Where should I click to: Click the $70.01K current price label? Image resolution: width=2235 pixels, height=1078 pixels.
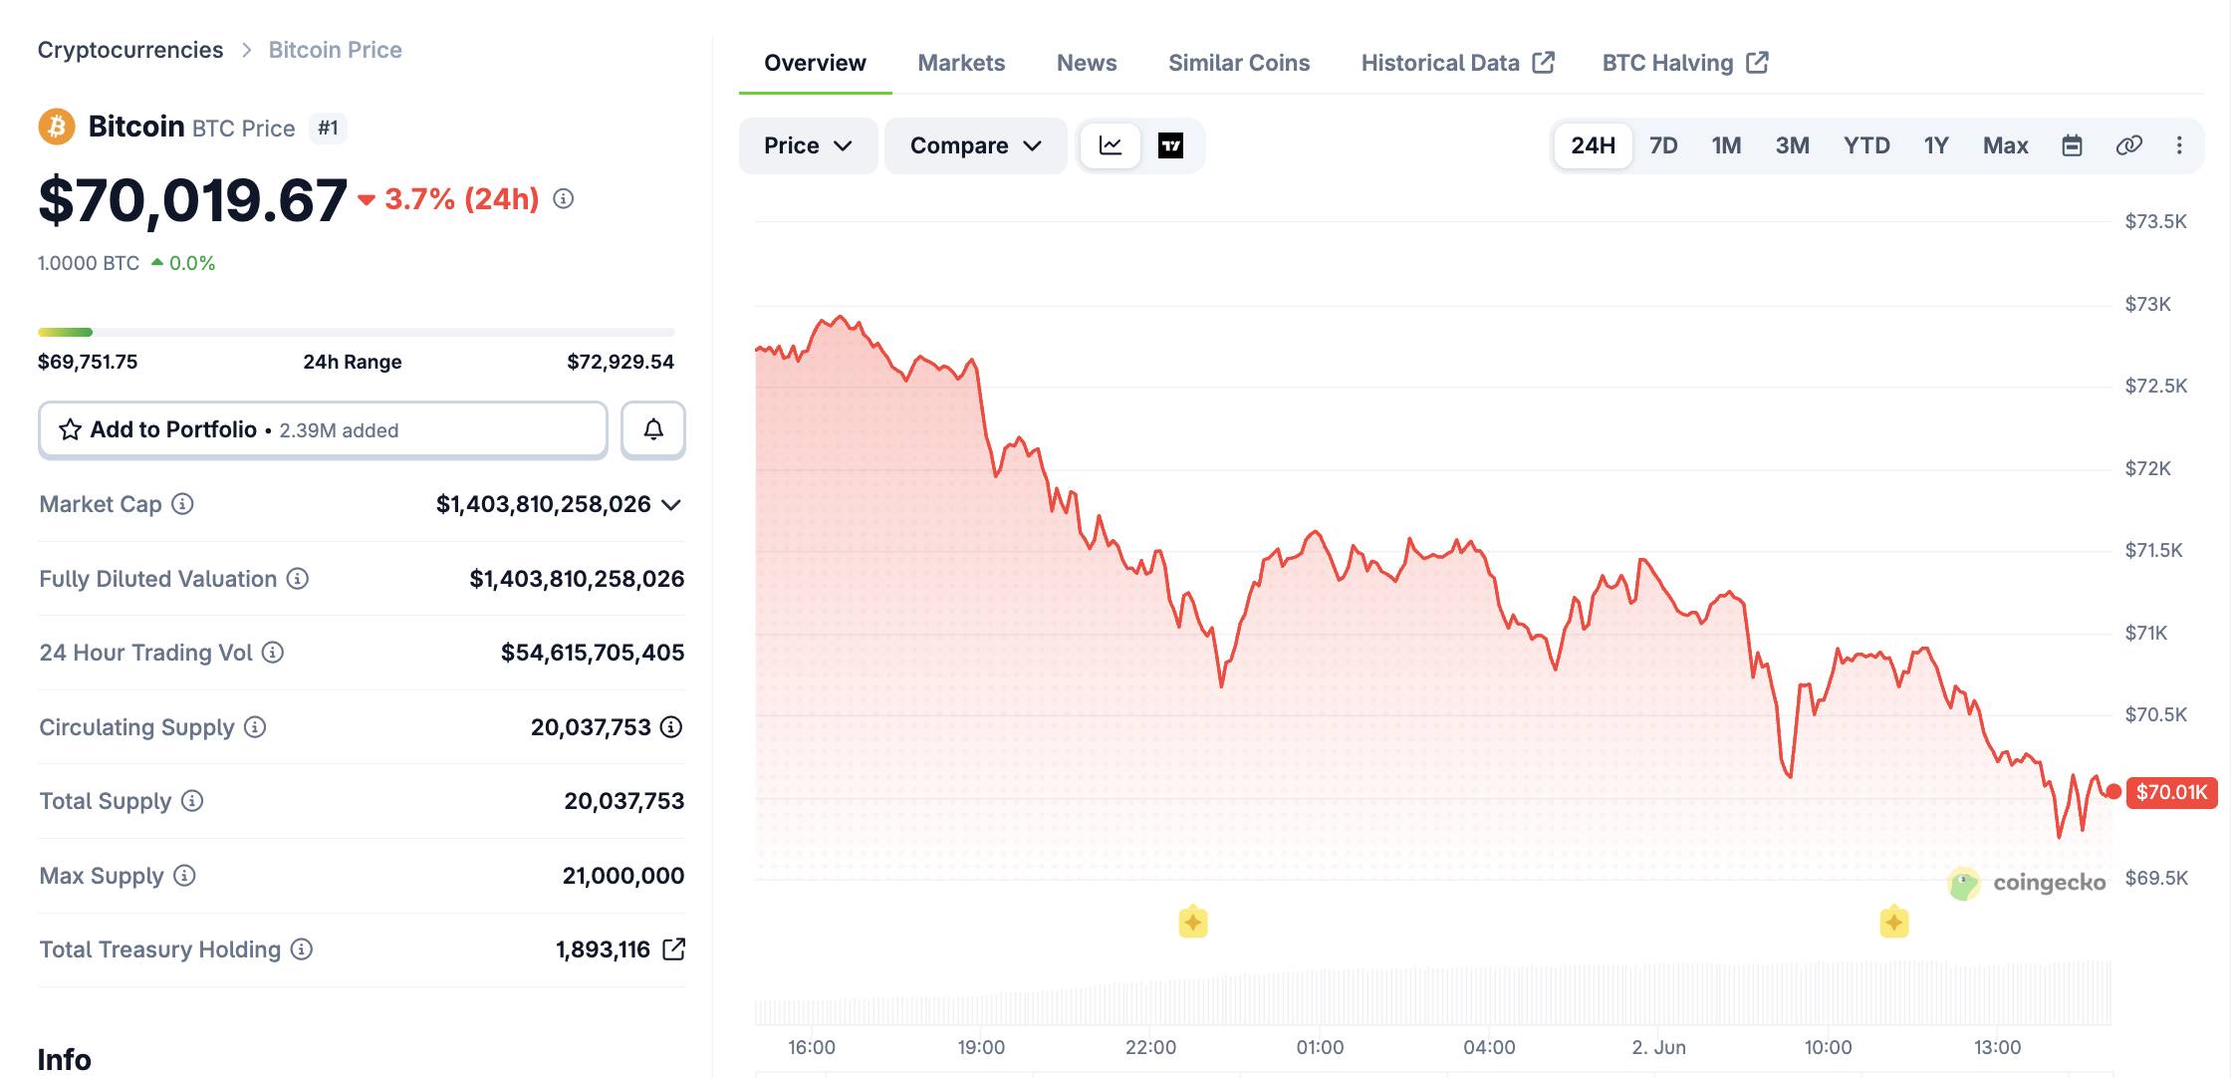pos(2171,792)
